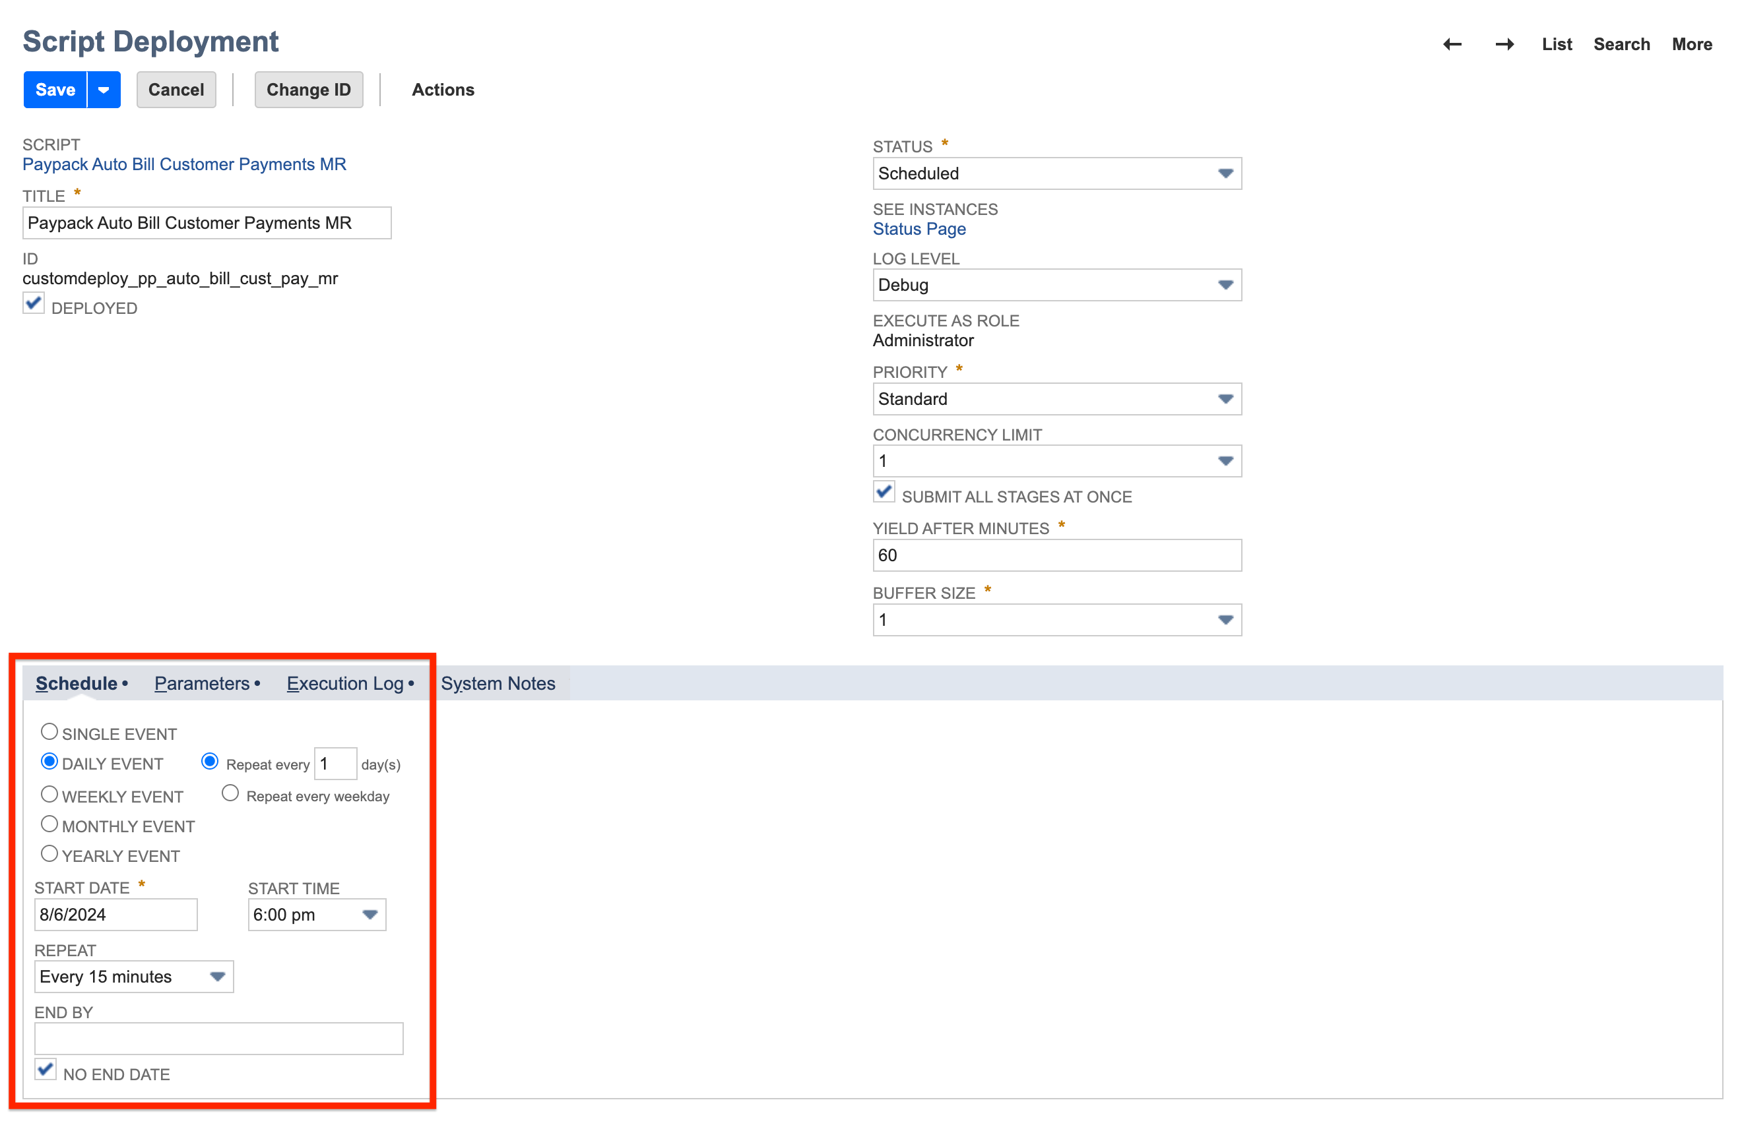Follow the Status Page link
Viewport: 1742px width, 1129px height.
click(x=919, y=229)
